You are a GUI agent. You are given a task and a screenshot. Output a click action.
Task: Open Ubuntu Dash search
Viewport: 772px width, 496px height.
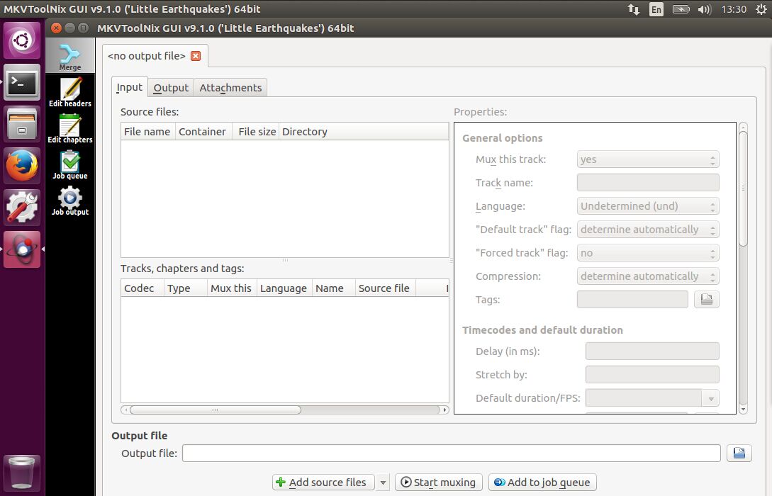coord(22,40)
